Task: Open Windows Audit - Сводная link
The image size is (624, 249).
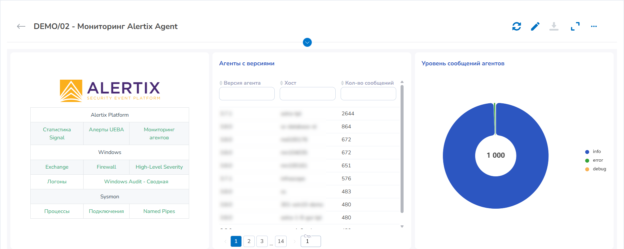Action: (x=136, y=181)
